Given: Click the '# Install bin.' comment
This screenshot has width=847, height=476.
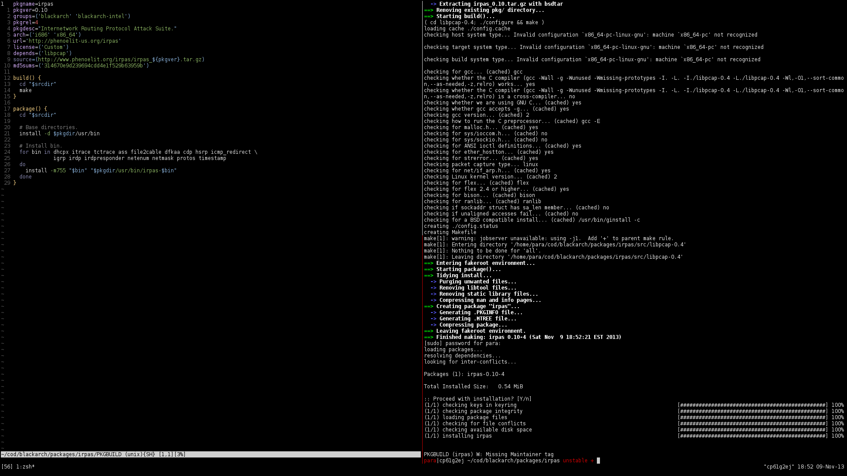Looking at the screenshot, I should pyautogui.click(x=41, y=146).
